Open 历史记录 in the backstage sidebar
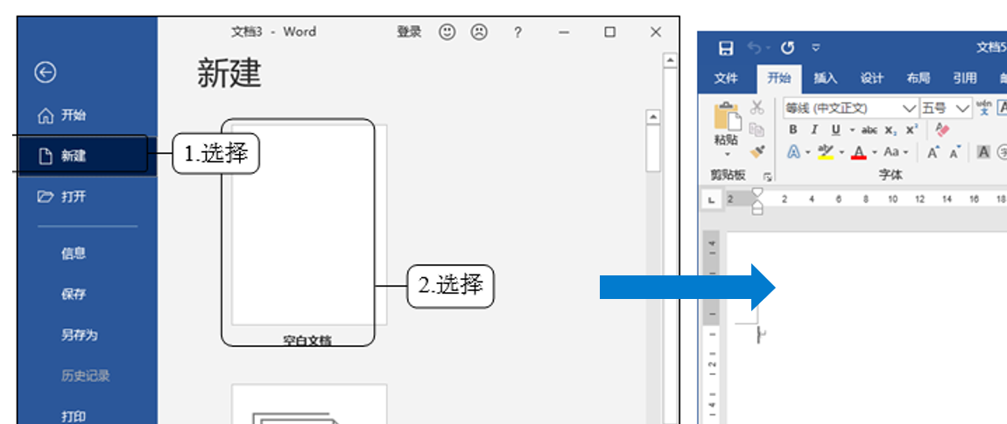The width and height of the screenshot is (1007, 424). tap(88, 375)
